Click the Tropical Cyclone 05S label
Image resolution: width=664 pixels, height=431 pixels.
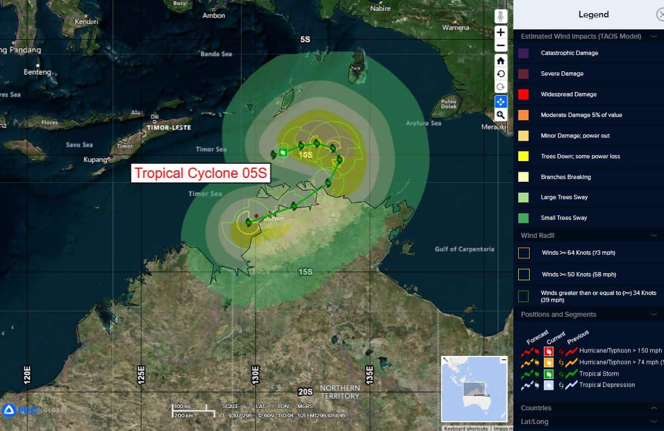tap(201, 173)
